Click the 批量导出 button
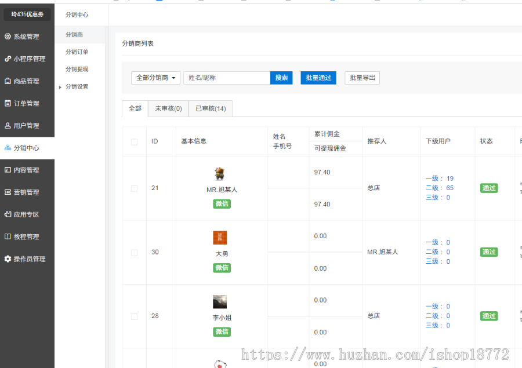This screenshot has width=522, height=368. [x=362, y=77]
